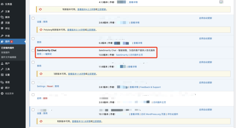
Task: Open the 仪表盘 dashboard icon in sidebar
Action: pyautogui.click(x=2, y=4)
